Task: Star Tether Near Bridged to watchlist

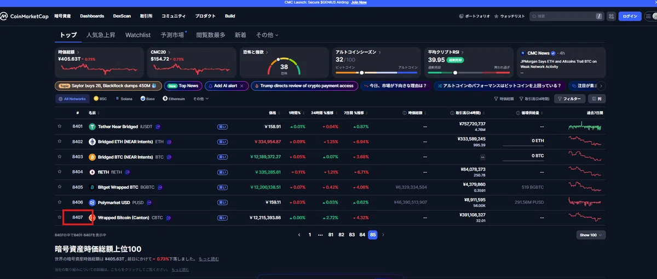Action: [60, 126]
